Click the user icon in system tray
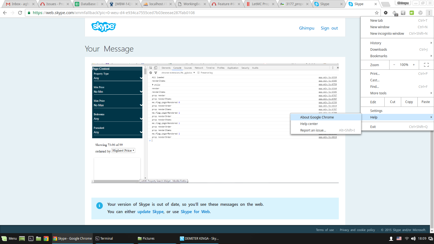This screenshot has height=244, width=434. click(x=391, y=239)
